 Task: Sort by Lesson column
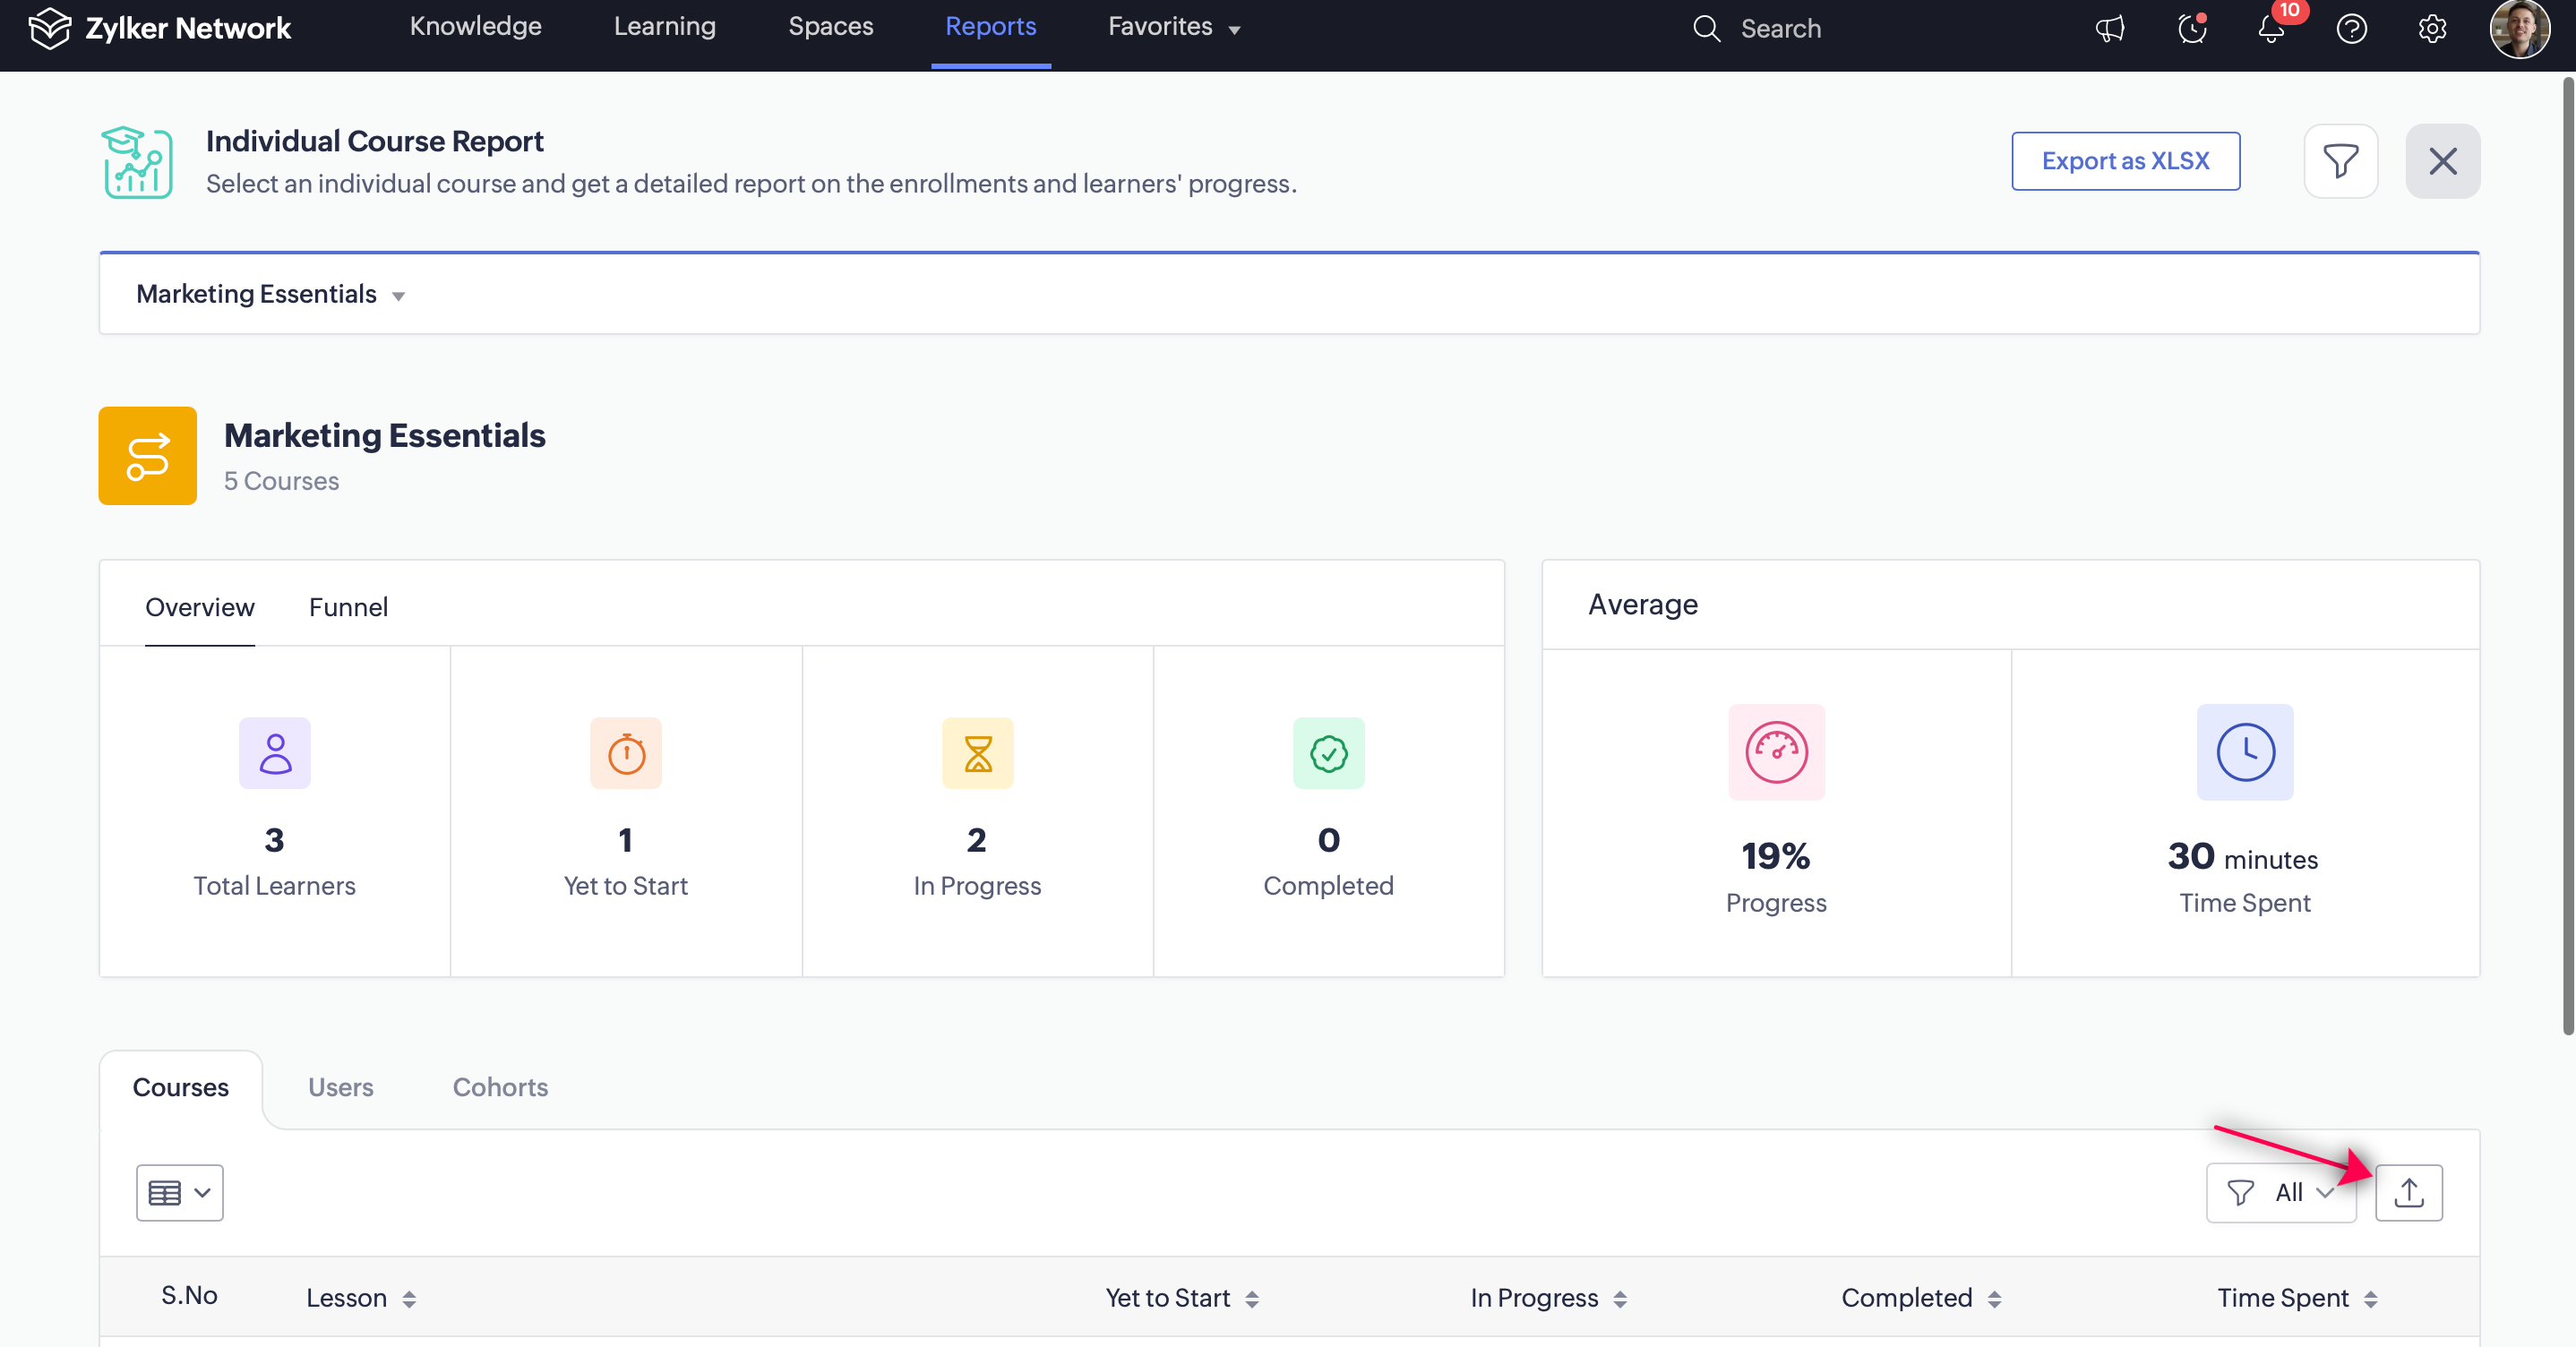click(x=409, y=1299)
